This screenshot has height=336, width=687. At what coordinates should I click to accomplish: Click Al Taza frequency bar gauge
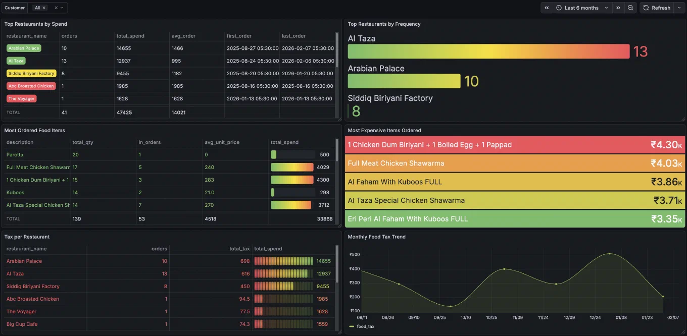[488, 51]
